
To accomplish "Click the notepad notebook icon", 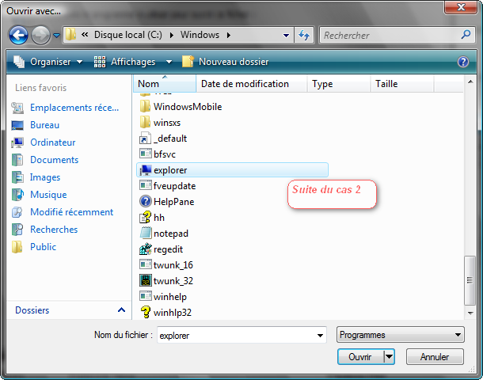I will point(146,233).
